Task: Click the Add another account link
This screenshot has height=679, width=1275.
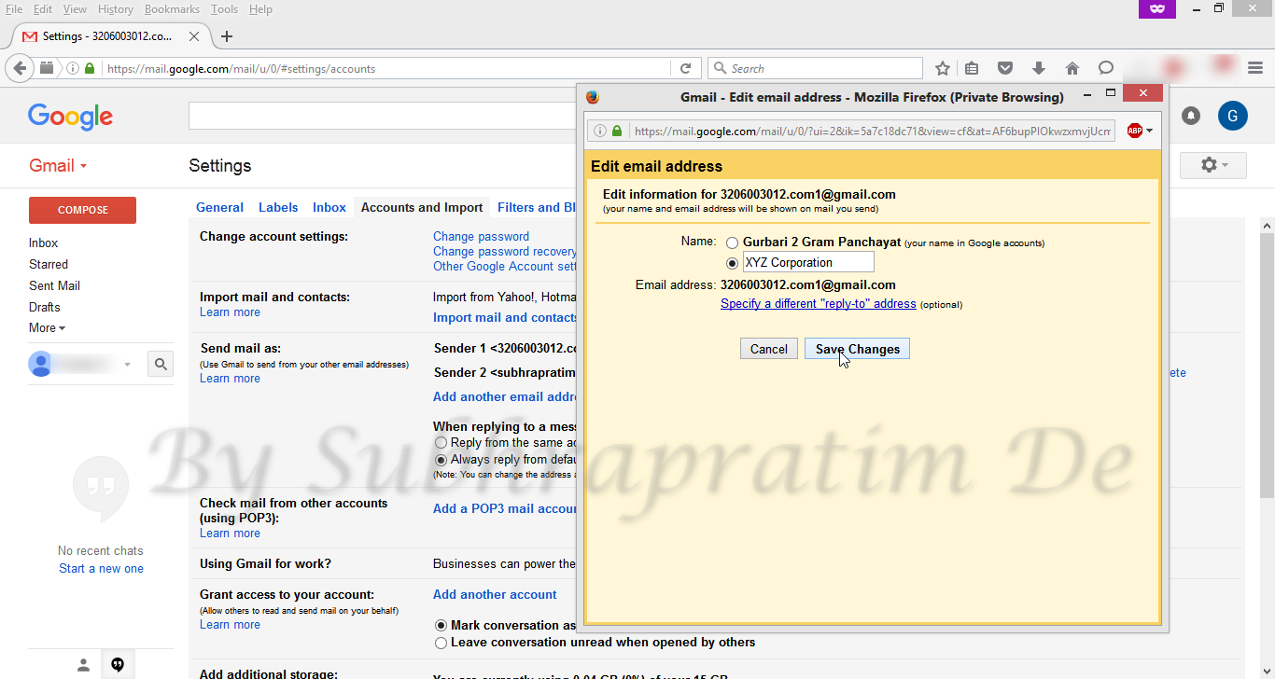Action: [495, 595]
